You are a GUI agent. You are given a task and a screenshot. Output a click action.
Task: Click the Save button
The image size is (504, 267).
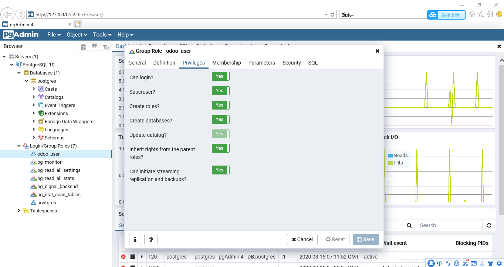[366, 239]
